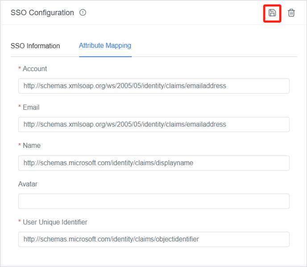
Task: Click the Account field label
Action: point(35,69)
